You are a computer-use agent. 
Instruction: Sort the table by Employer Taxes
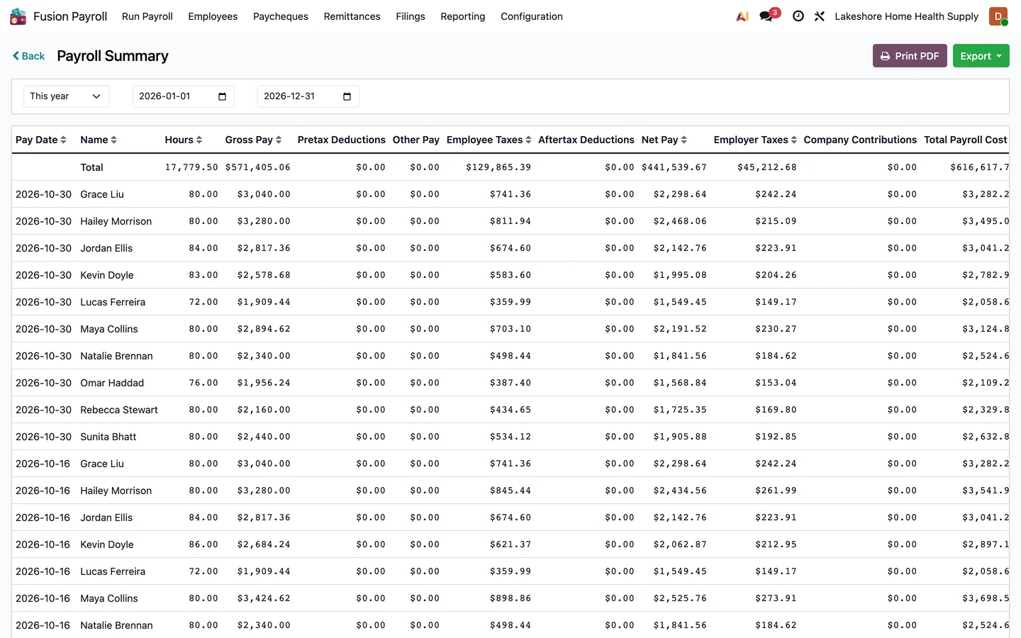tap(756, 140)
